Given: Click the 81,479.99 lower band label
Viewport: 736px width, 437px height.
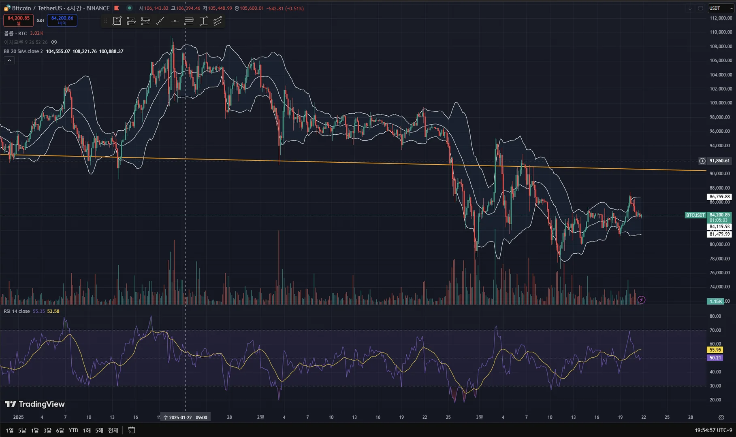Looking at the screenshot, I should (719, 234).
